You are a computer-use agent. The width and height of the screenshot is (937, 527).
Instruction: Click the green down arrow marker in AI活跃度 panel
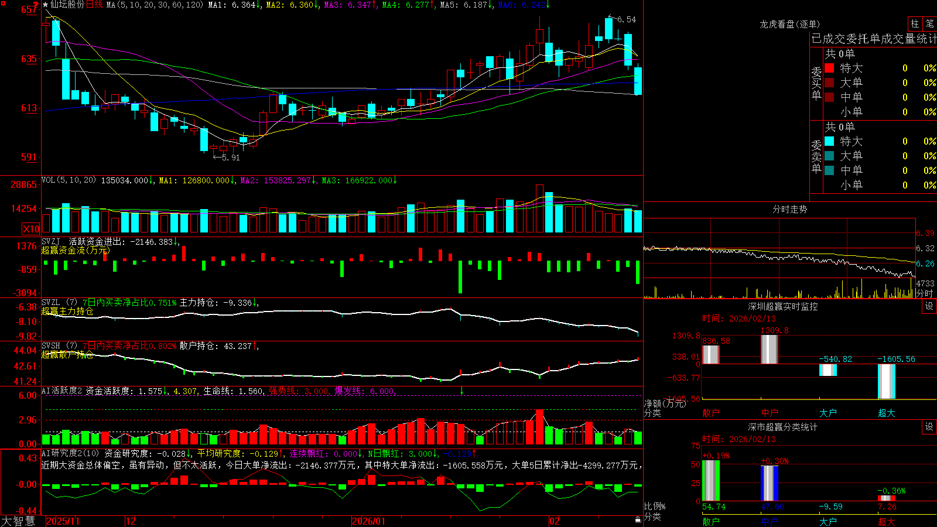[461, 391]
